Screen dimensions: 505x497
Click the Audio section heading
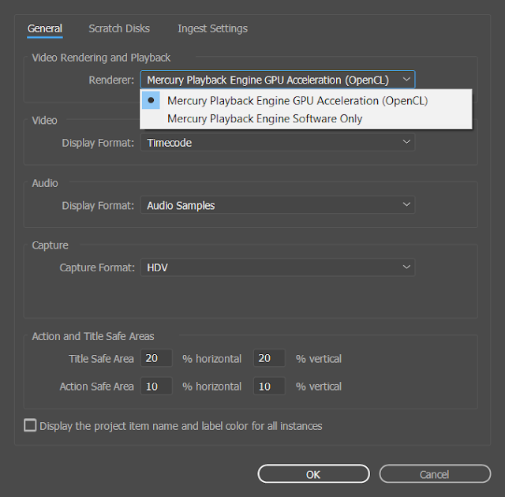[x=45, y=183]
